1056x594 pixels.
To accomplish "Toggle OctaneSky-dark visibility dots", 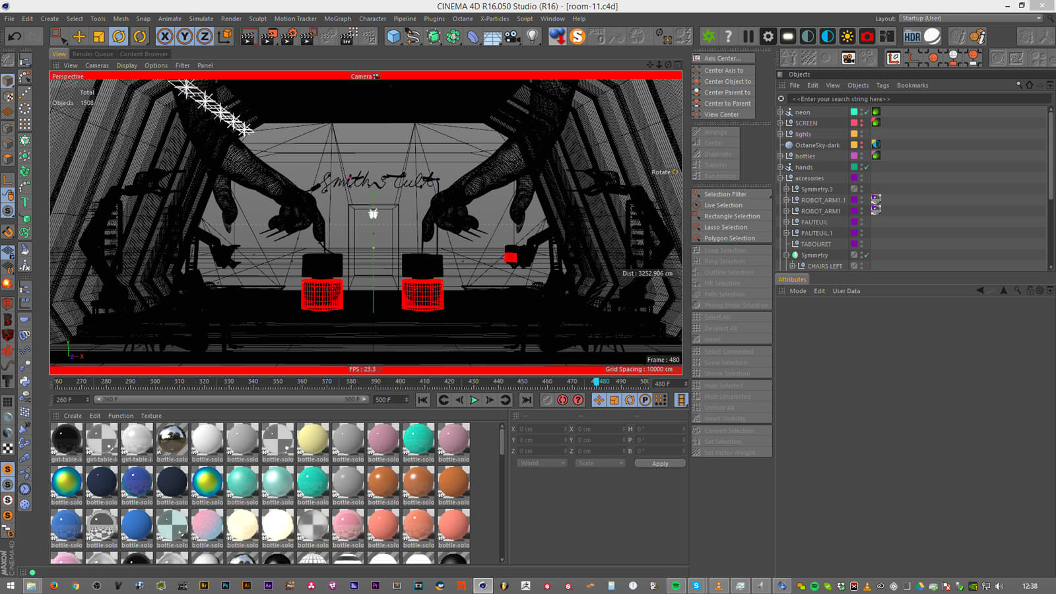I will [861, 145].
